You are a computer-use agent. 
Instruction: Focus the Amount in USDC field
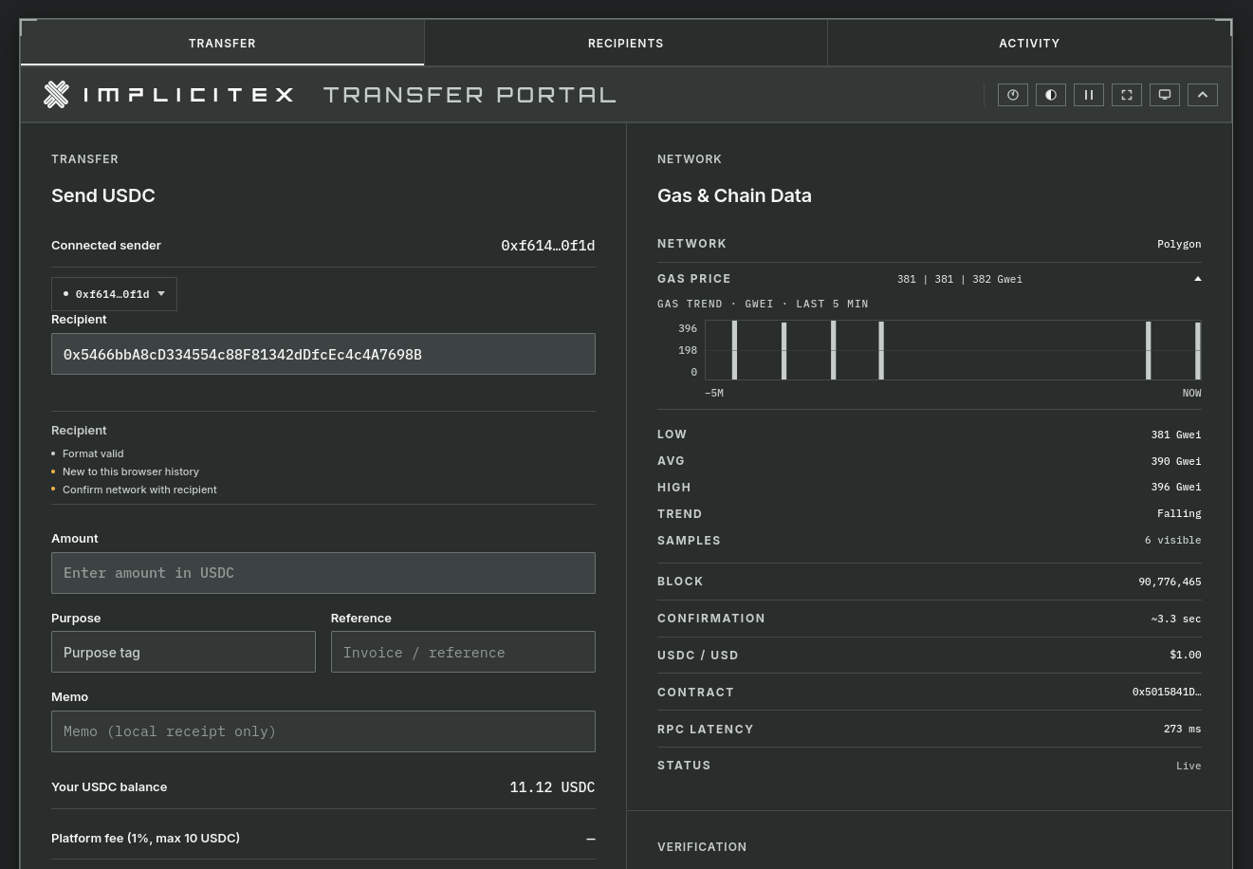[x=323, y=573]
